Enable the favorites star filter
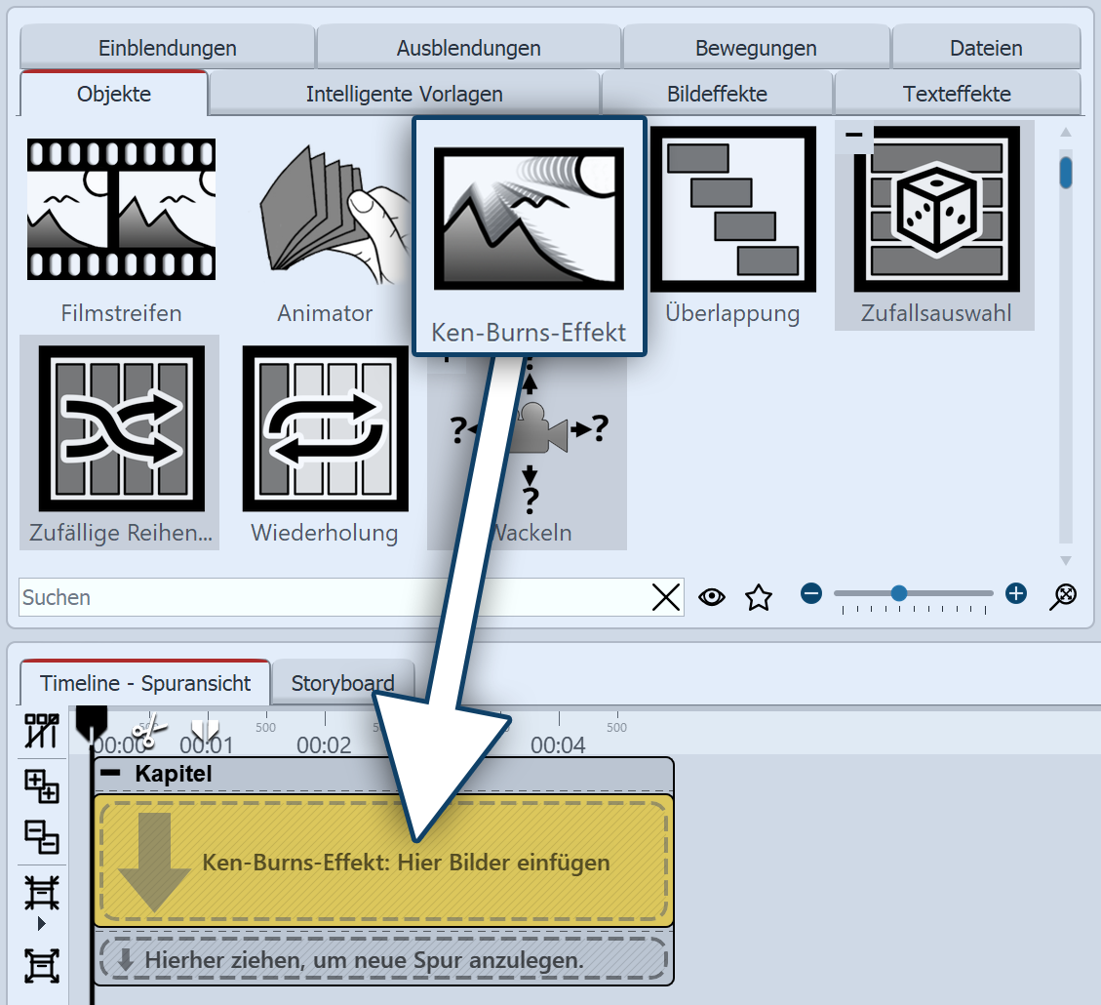 758,596
